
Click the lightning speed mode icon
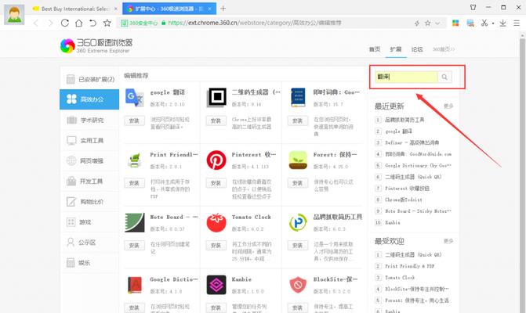pyautogui.click(x=417, y=23)
